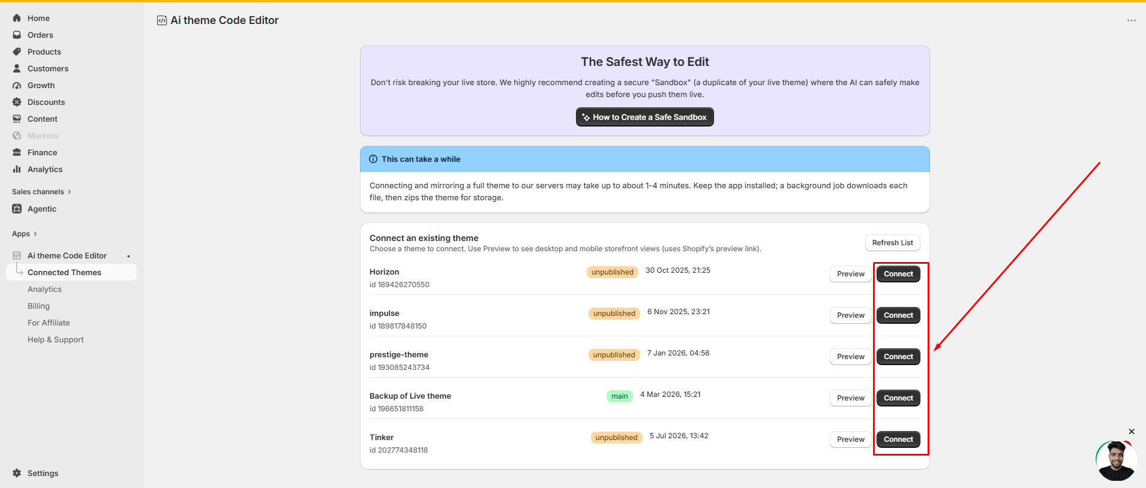Click the info icon in the blue banner

(x=373, y=159)
